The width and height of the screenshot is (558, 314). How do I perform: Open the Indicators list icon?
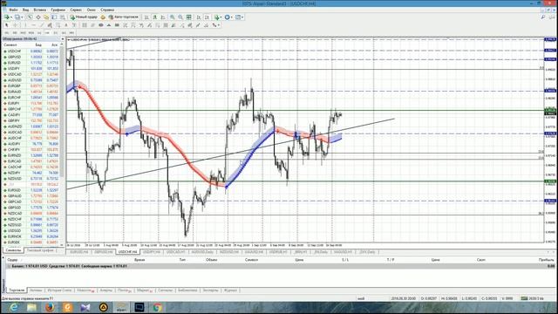click(x=217, y=17)
